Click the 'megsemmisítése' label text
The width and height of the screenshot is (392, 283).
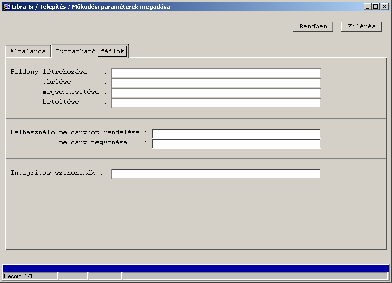pos(71,92)
